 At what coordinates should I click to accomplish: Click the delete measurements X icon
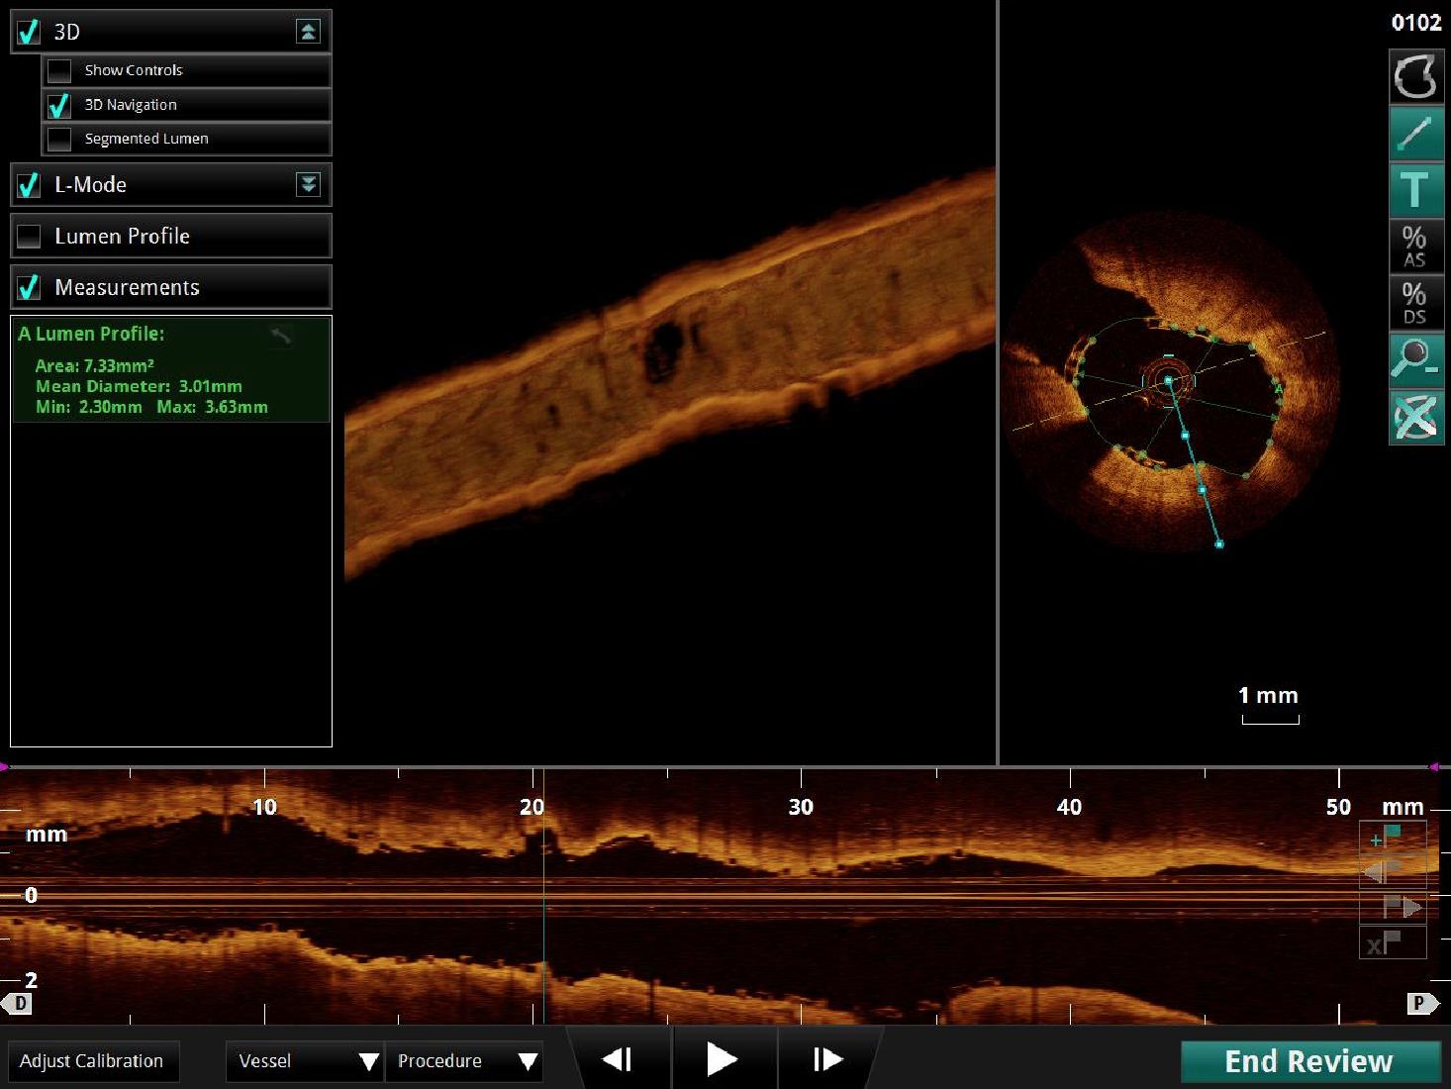tap(1415, 417)
